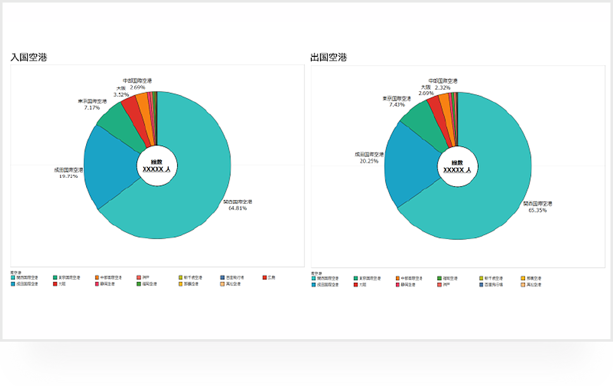Click 関西国際空港 teal swatch in right legend
Image resolution: width=613 pixels, height=386 pixels.
314,278
